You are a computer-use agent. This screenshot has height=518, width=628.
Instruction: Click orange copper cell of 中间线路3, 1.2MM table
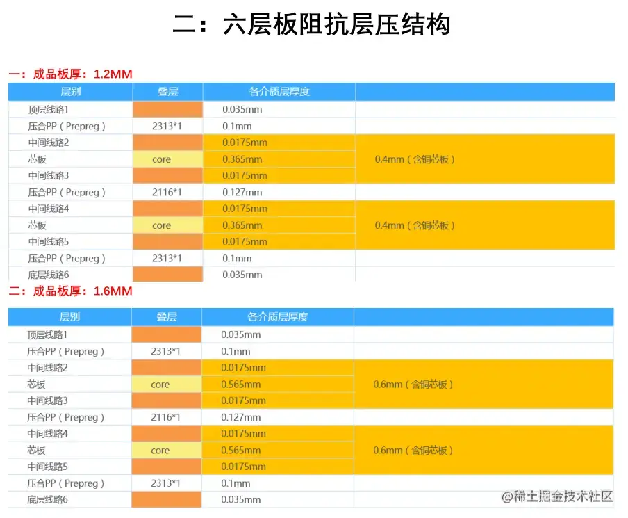pos(168,176)
